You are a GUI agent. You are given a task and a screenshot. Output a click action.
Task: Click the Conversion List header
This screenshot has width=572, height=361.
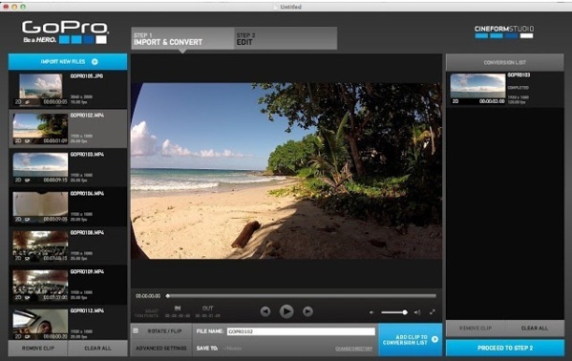pos(505,62)
